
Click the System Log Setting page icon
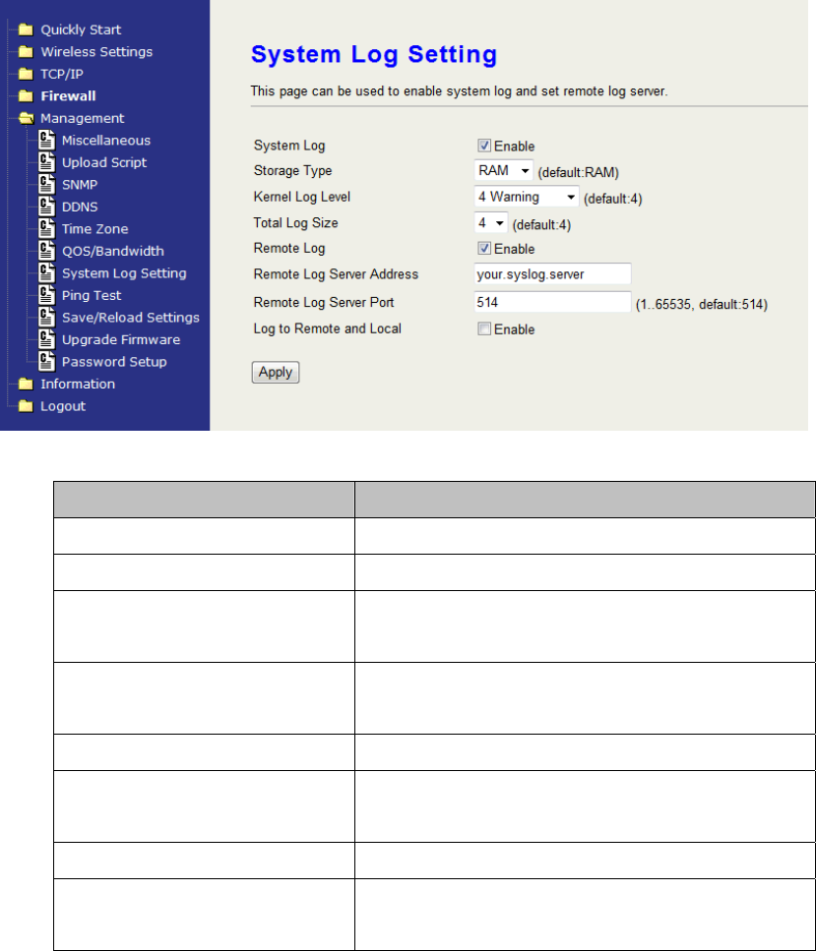(46, 273)
